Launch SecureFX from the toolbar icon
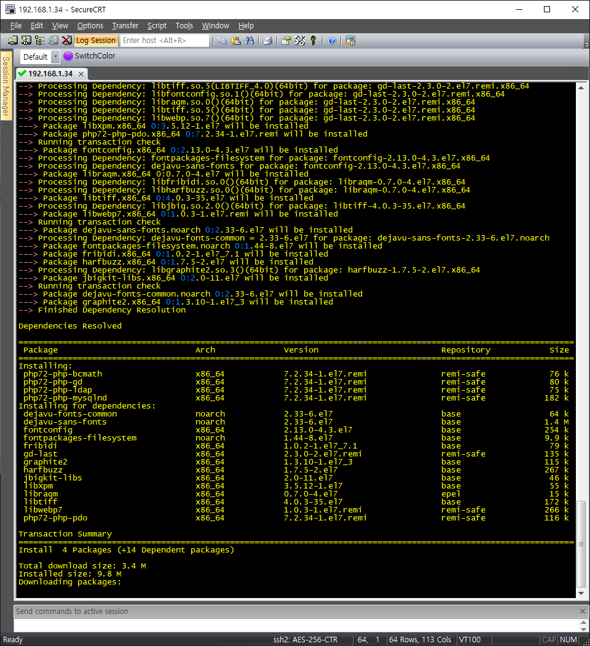 [x=350, y=41]
